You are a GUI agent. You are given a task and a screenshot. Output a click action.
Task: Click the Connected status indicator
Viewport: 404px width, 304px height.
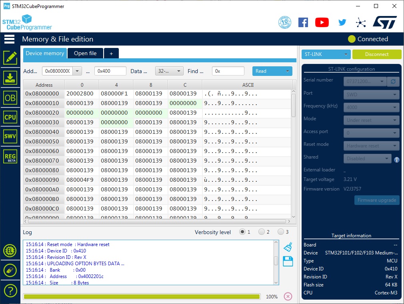[x=368, y=39]
